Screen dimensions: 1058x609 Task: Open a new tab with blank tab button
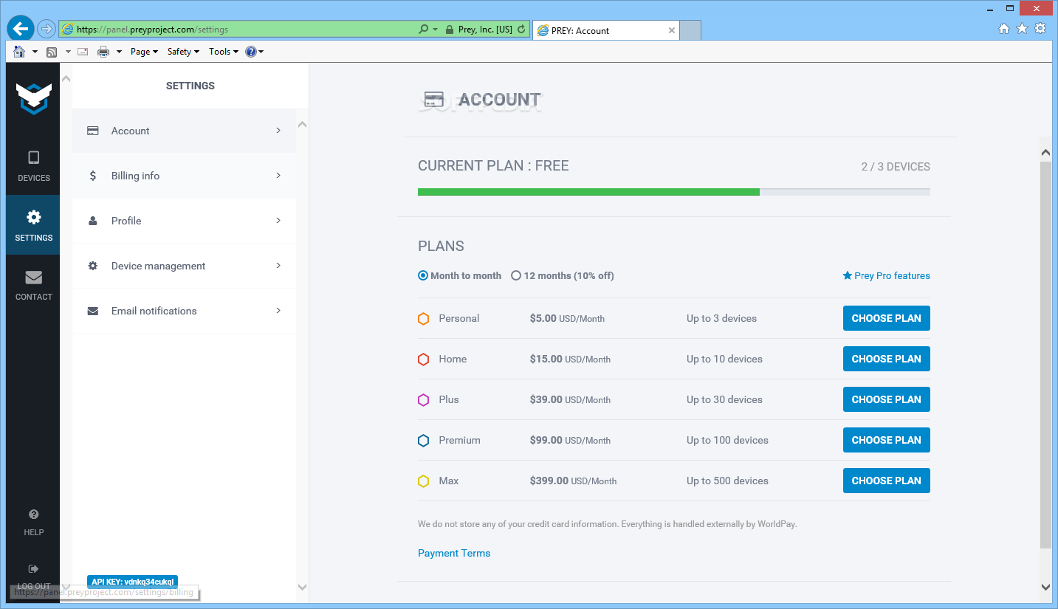[x=690, y=30]
